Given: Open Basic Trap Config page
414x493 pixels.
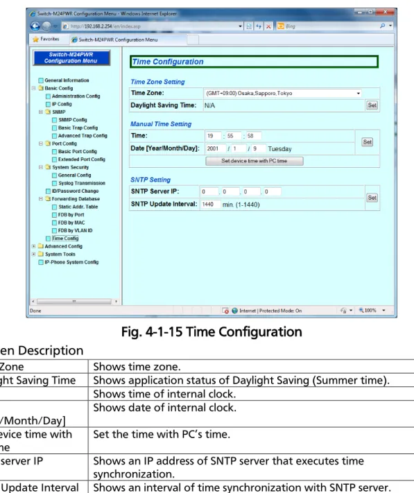Looking at the screenshot, I should (x=78, y=128).
